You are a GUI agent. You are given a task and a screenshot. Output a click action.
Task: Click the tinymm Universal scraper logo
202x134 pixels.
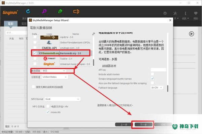coord(49,64)
